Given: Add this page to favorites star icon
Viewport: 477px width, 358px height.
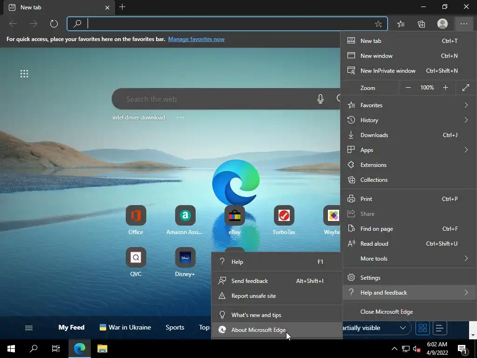Looking at the screenshot, I should click(378, 24).
